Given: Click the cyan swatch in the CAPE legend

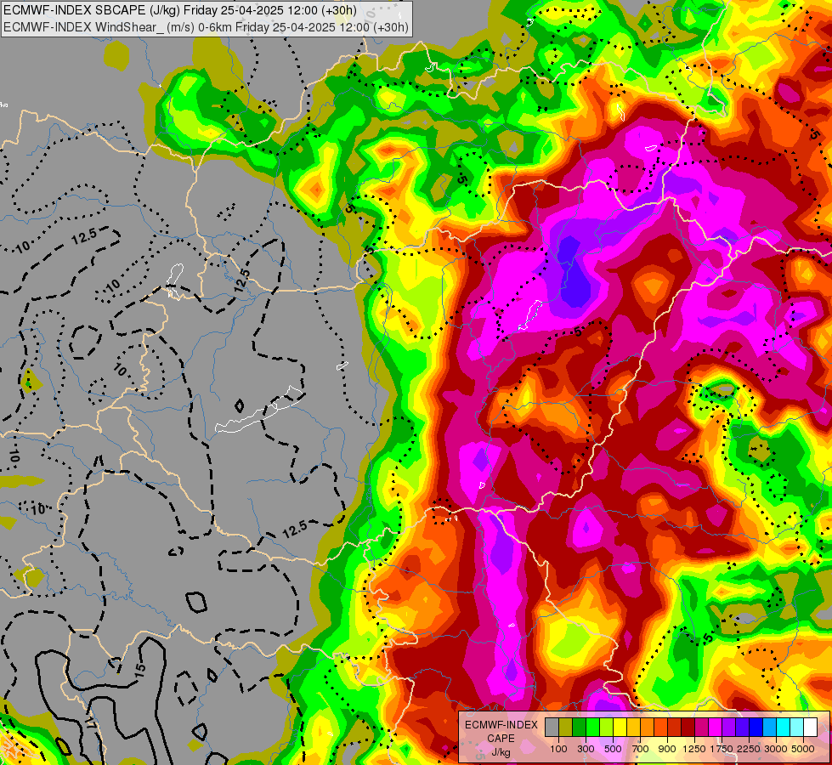Looking at the screenshot, I should 784,727.
